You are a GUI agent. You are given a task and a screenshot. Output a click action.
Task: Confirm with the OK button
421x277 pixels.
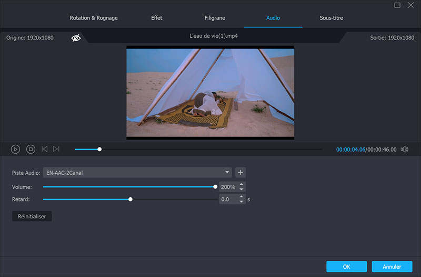346,267
